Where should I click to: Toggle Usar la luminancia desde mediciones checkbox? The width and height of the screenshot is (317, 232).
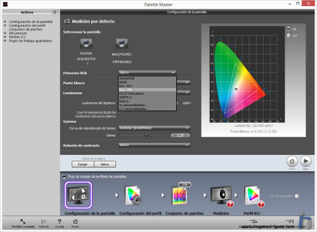point(120,114)
